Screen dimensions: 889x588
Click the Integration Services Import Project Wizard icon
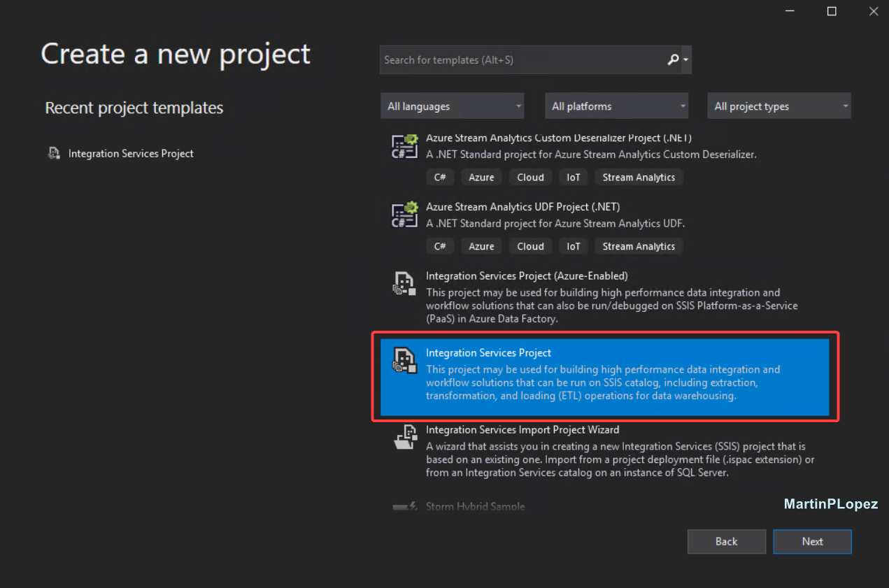coord(404,437)
